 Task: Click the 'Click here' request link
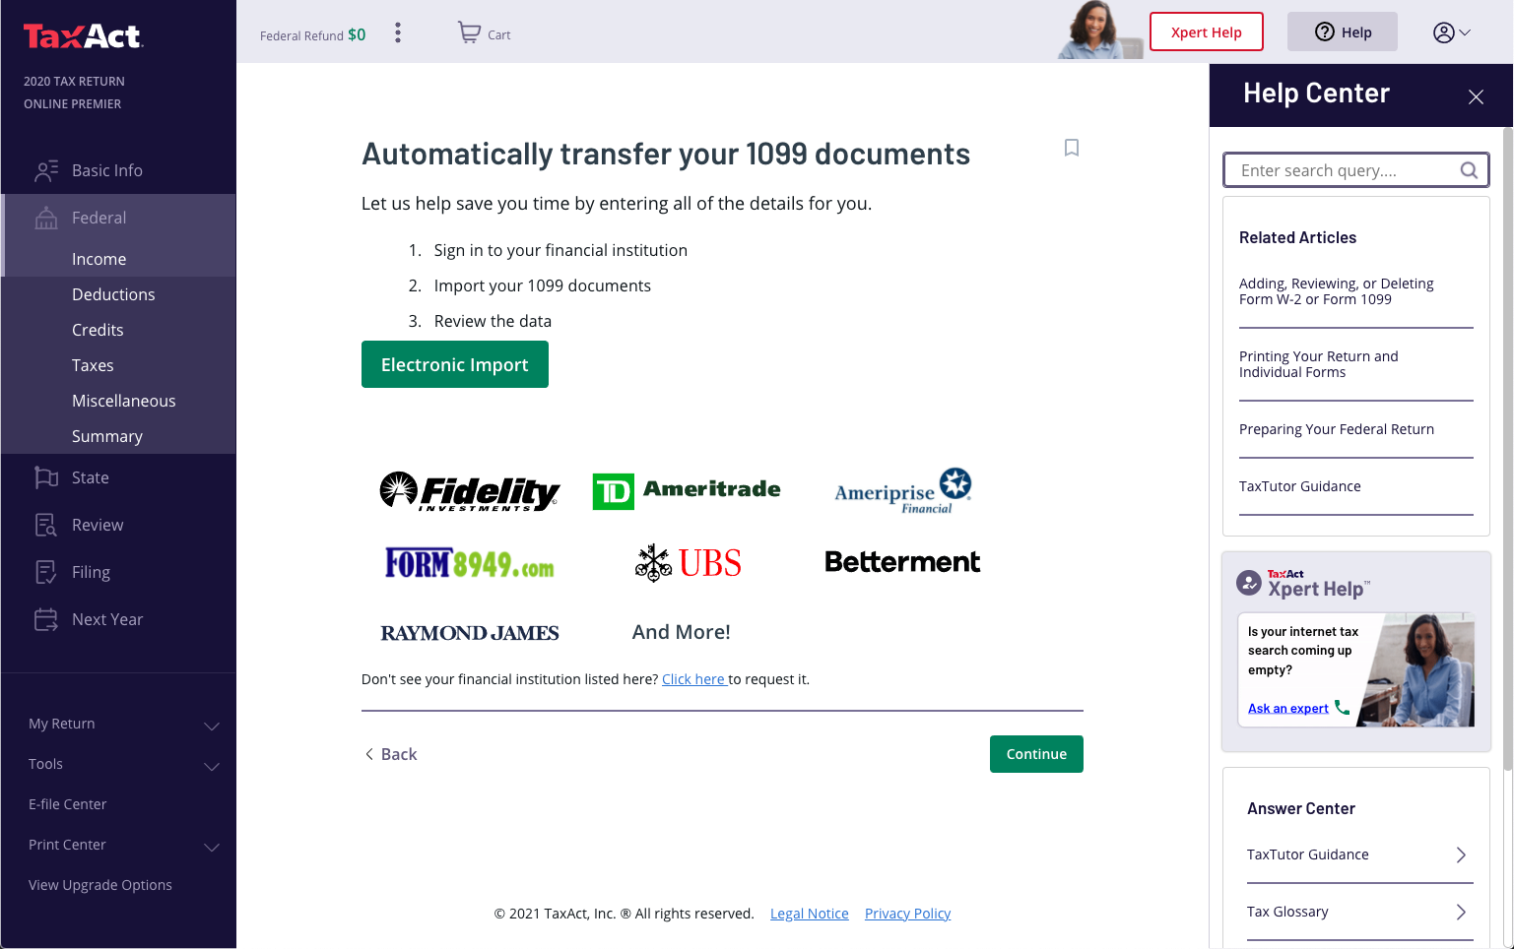693,679
